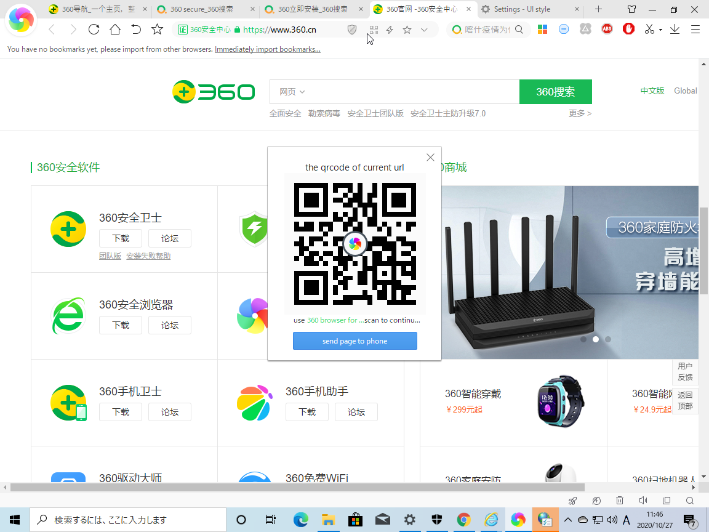This screenshot has height=532, width=709.
Task: Toggle the bookmark star in the address bar
Action: pyautogui.click(x=407, y=30)
